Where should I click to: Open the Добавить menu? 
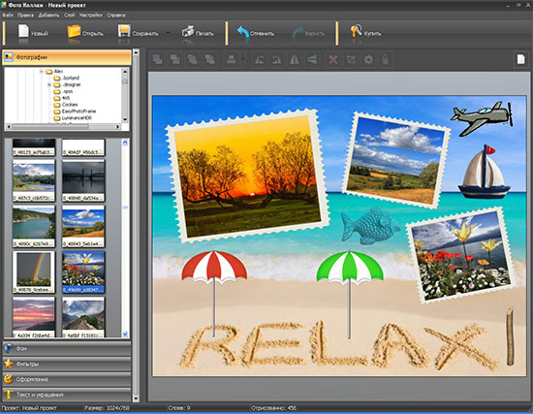pyautogui.click(x=48, y=15)
